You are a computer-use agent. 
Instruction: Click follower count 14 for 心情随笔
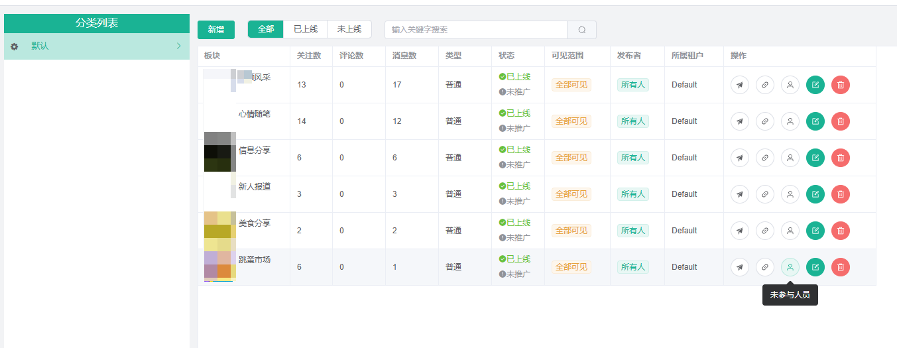coord(302,121)
